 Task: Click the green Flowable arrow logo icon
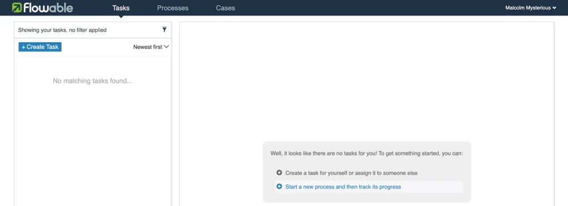tap(17, 8)
